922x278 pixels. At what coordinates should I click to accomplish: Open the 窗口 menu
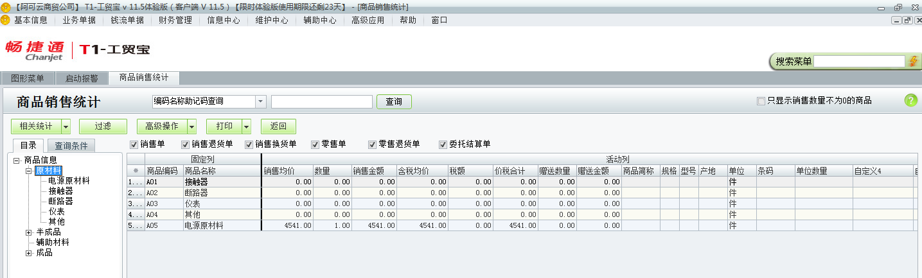pos(439,20)
